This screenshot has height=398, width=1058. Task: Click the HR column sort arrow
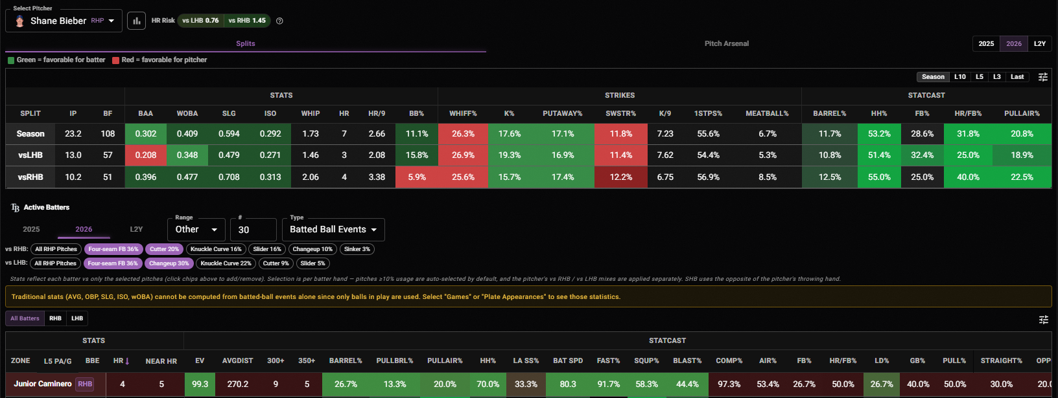pos(127,360)
